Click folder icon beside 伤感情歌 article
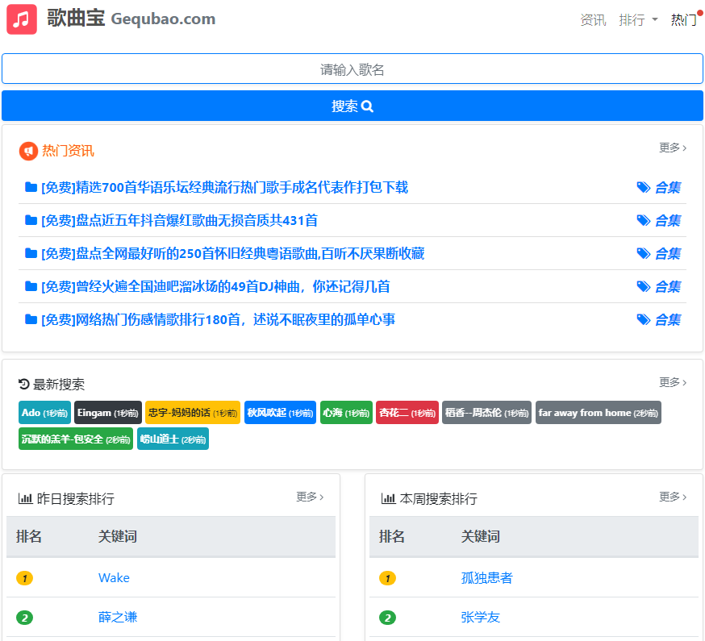Image resolution: width=705 pixels, height=641 pixels. tap(31, 319)
